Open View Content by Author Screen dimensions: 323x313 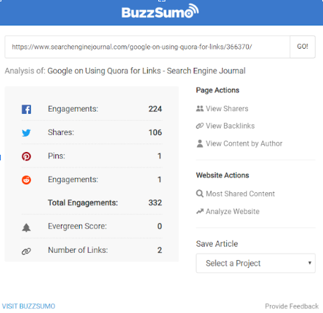point(244,143)
